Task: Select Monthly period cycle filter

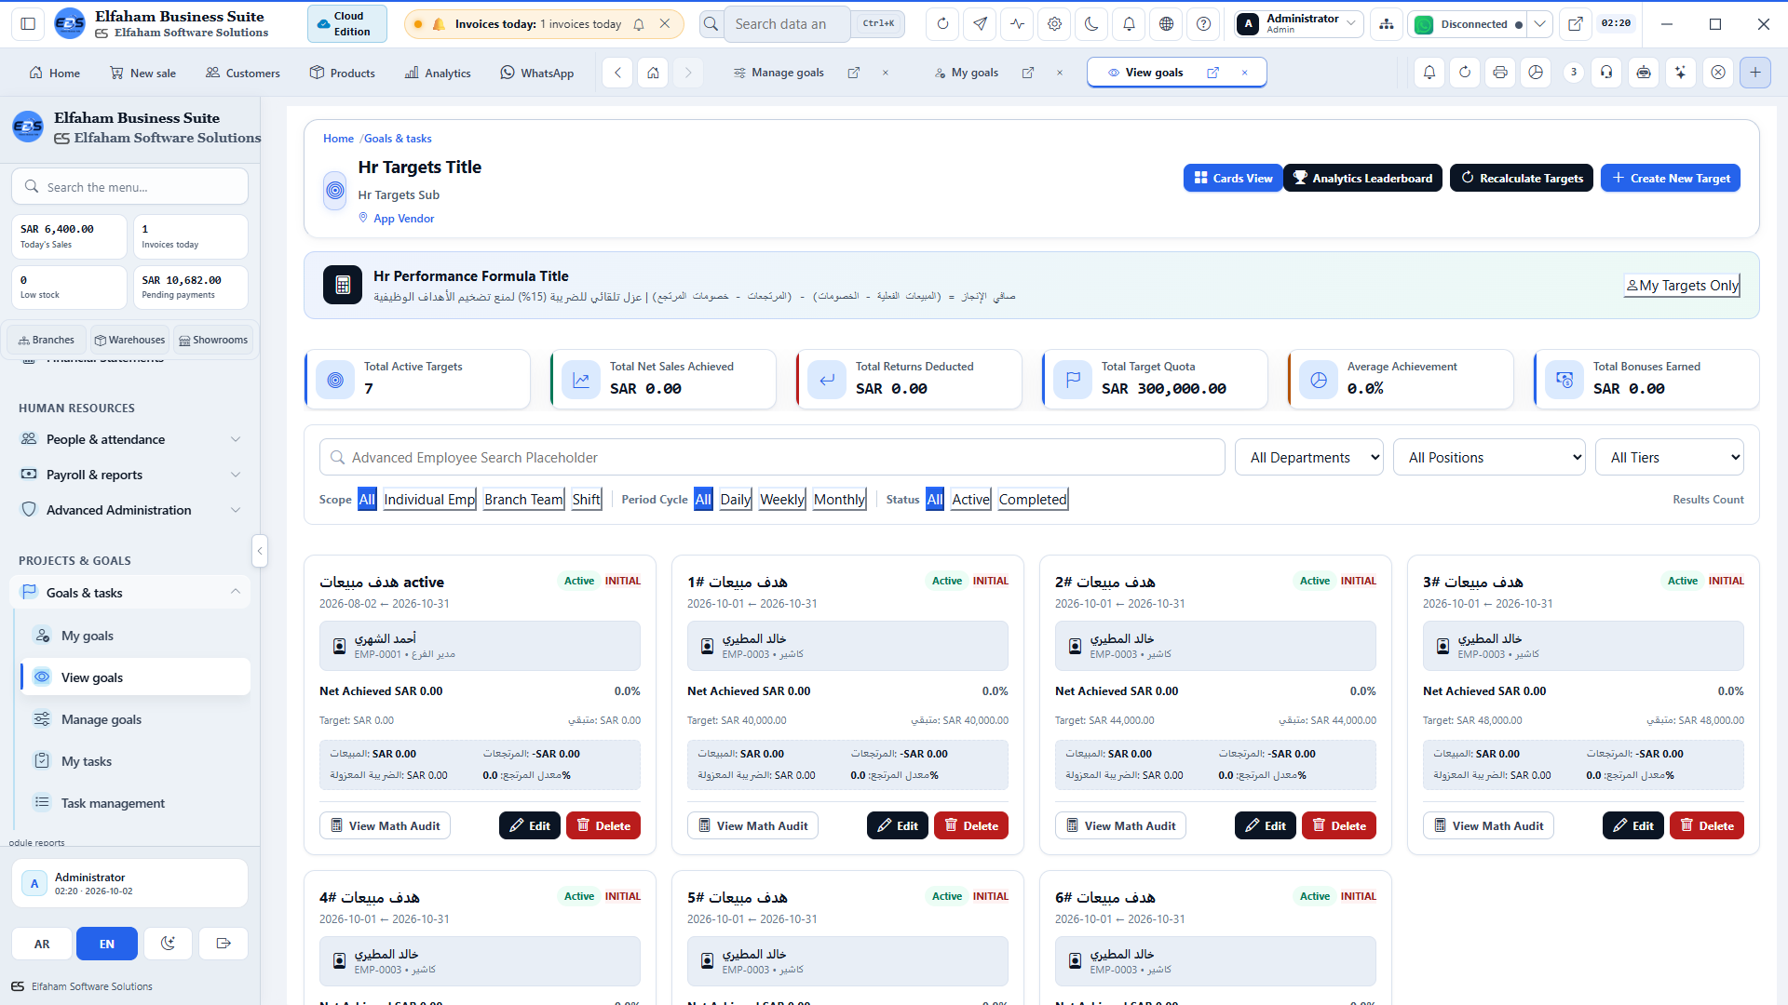Action: point(839,500)
